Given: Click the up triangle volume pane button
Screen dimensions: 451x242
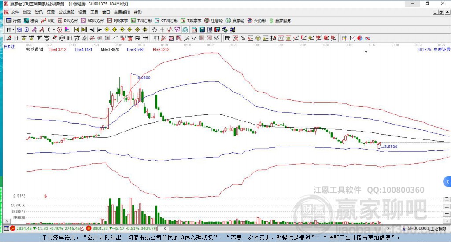Looking at the screenshot, I should pos(7,221).
